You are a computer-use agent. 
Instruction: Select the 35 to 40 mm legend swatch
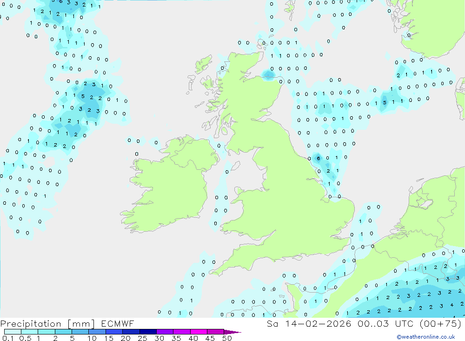[181, 332]
